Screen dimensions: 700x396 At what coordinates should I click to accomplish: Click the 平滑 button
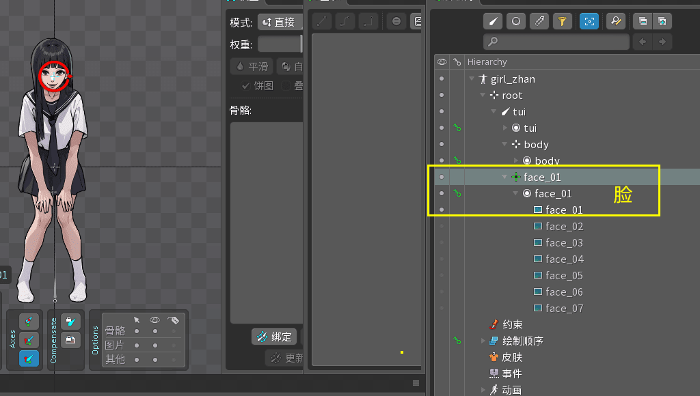tap(252, 66)
